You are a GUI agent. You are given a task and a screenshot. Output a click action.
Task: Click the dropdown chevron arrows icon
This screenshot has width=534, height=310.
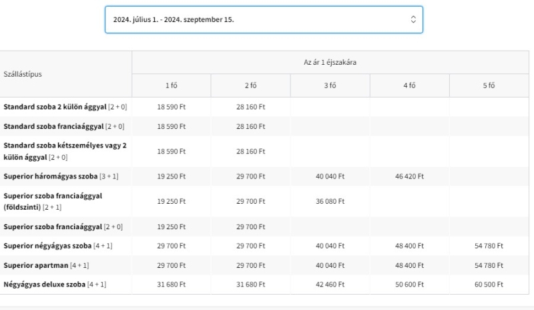[413, 19]
